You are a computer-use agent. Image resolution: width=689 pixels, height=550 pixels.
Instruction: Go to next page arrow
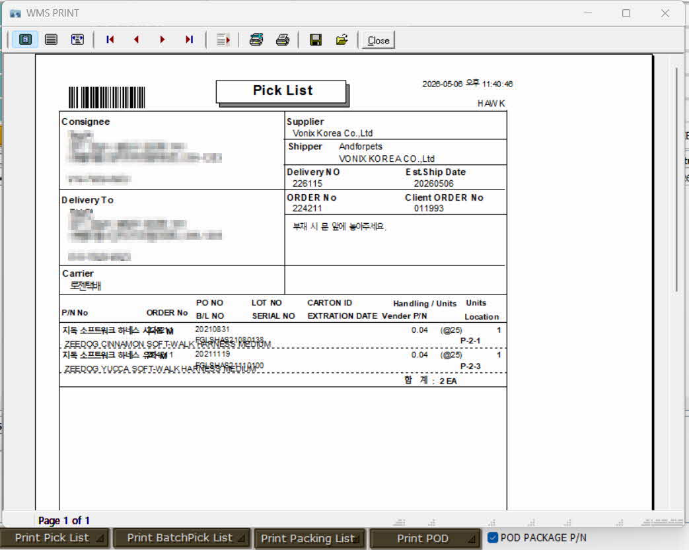coord(163,40)
